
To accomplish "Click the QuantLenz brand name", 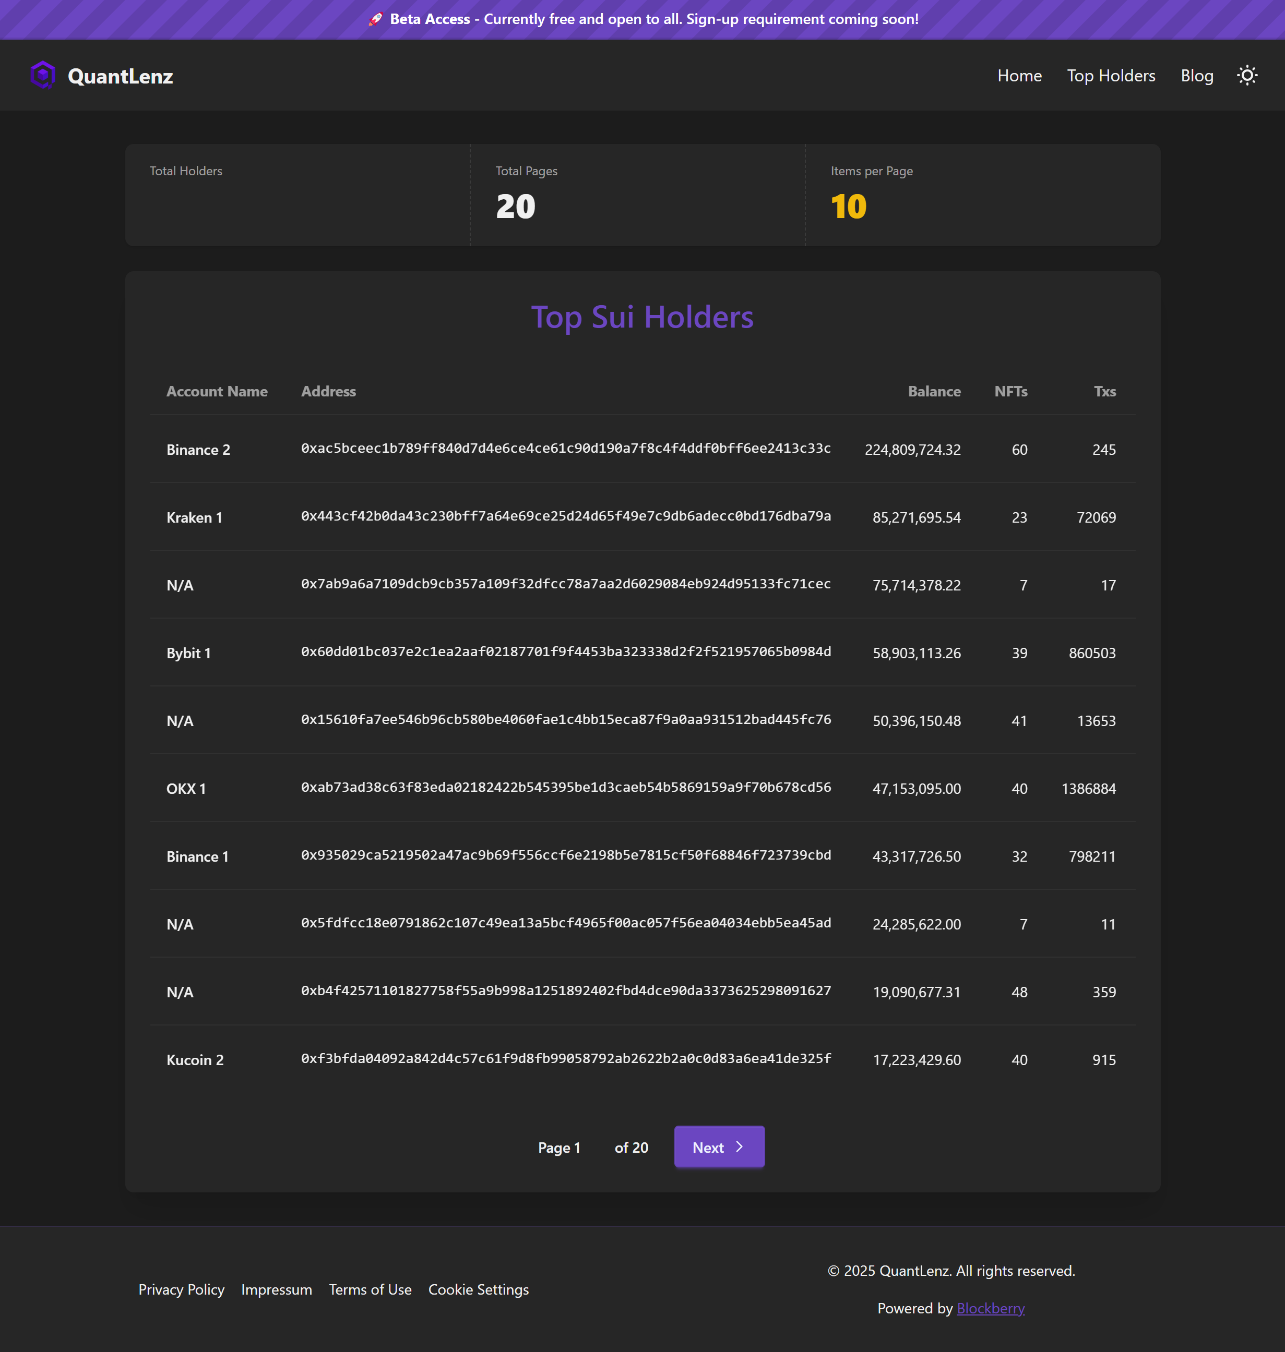I will [x=120, y=76].
